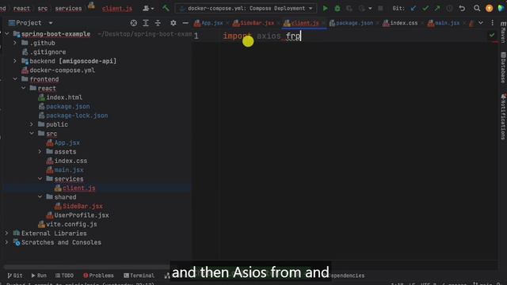Viewport: 507px width, 285px height.
Task: Select docker-compose.yml in project tree
Action: pos(62,70)
